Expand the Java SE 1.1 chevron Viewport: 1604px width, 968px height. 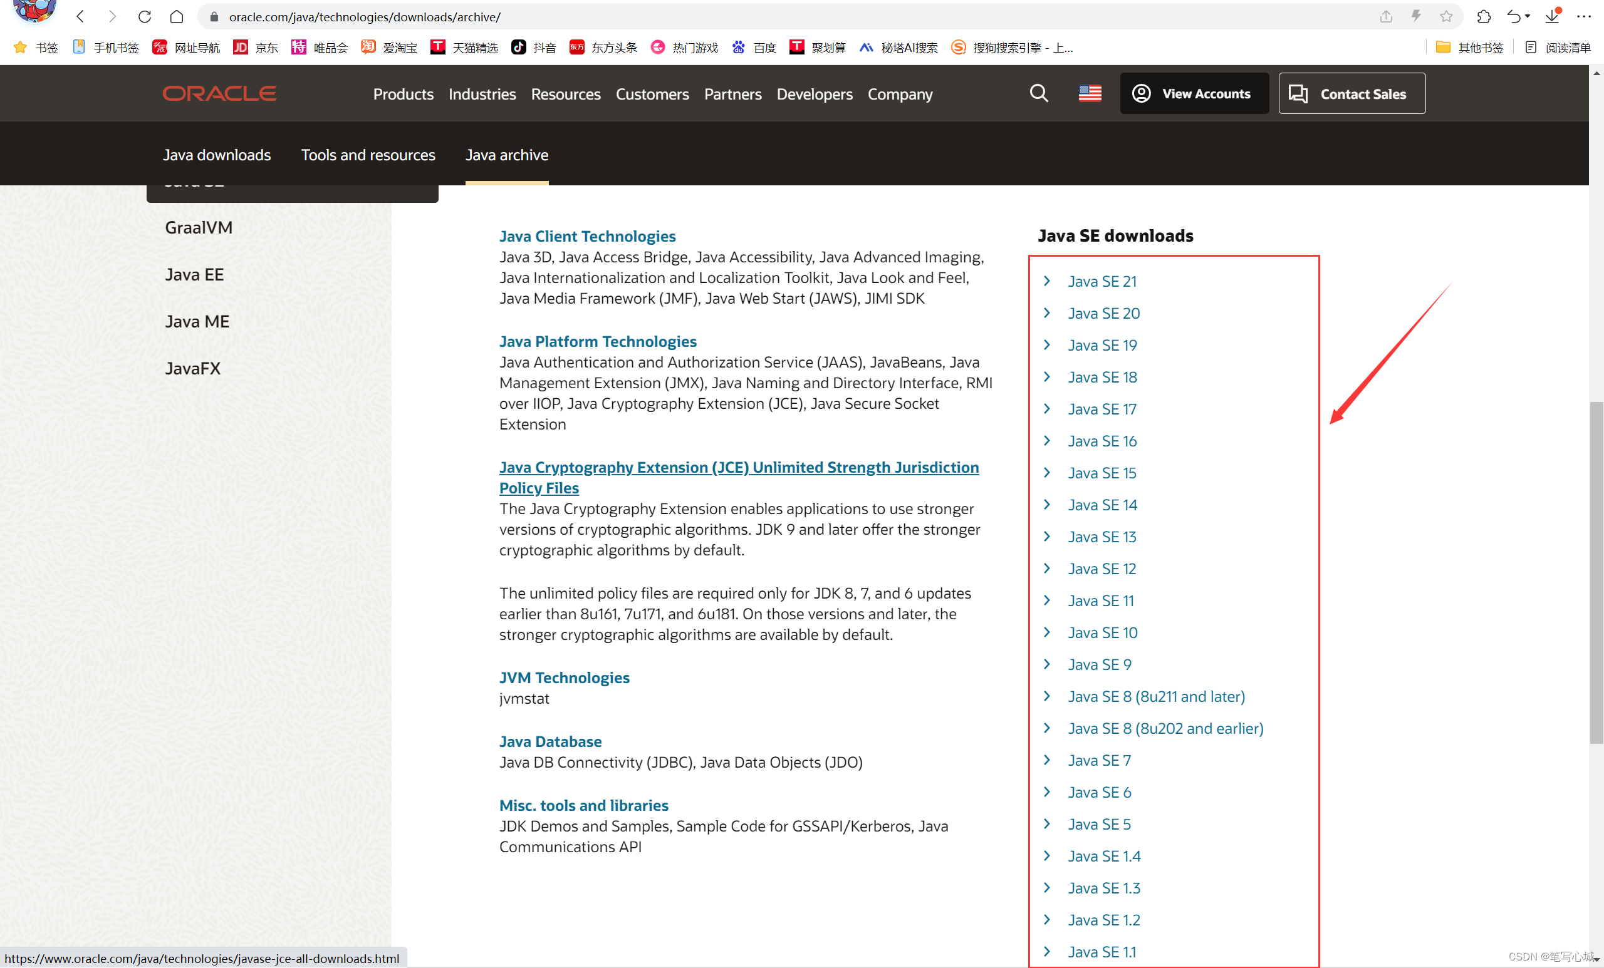[1047, 951]
